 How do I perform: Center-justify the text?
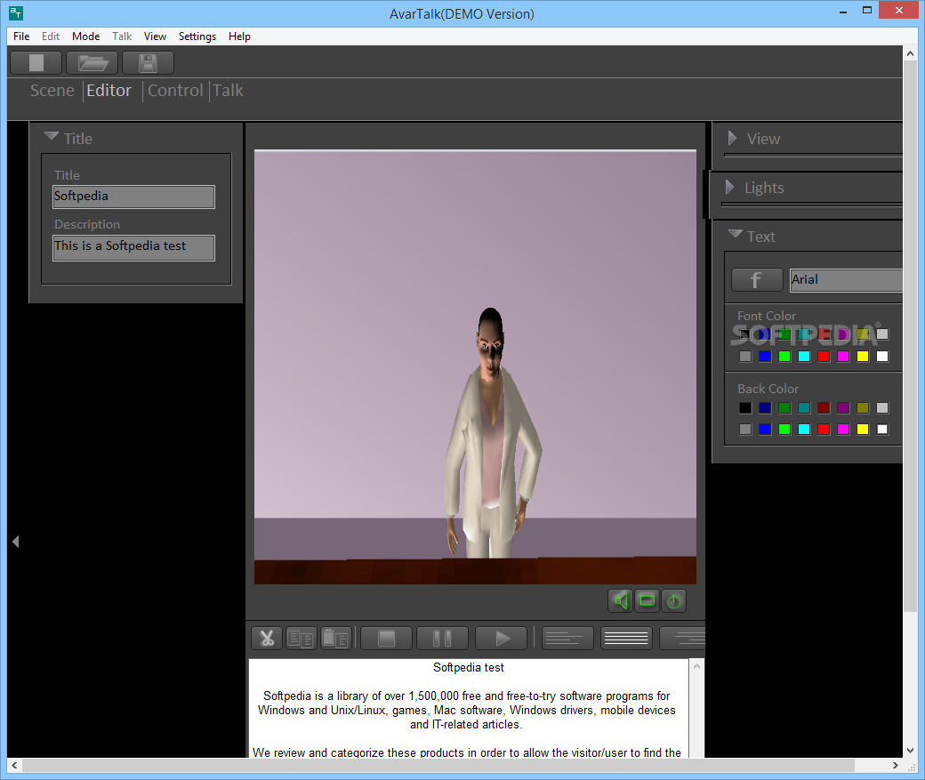[x=626, y=638]
